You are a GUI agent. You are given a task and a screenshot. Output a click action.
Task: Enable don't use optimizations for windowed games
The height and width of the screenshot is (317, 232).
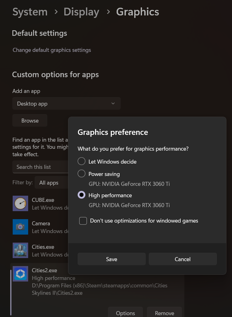pyautogui.click(x=83, y=221)
